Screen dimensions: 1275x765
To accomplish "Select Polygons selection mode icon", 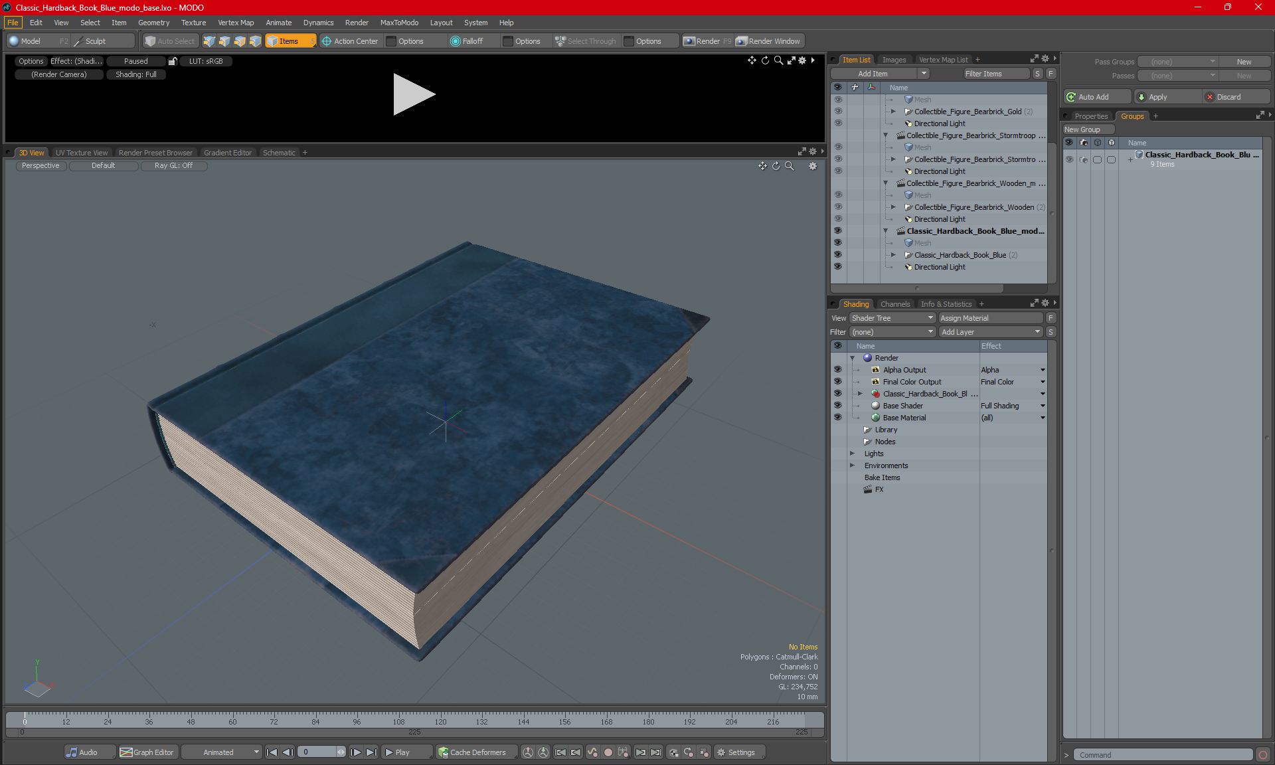I will coord(240,41).
